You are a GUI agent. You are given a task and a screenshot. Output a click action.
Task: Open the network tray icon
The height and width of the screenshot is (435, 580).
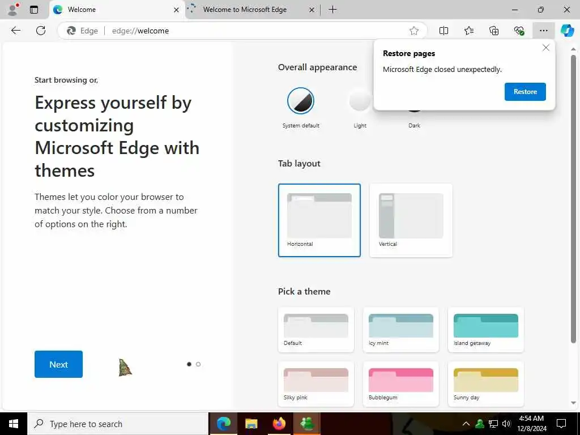pyautogui.click(x=493, y=424)
